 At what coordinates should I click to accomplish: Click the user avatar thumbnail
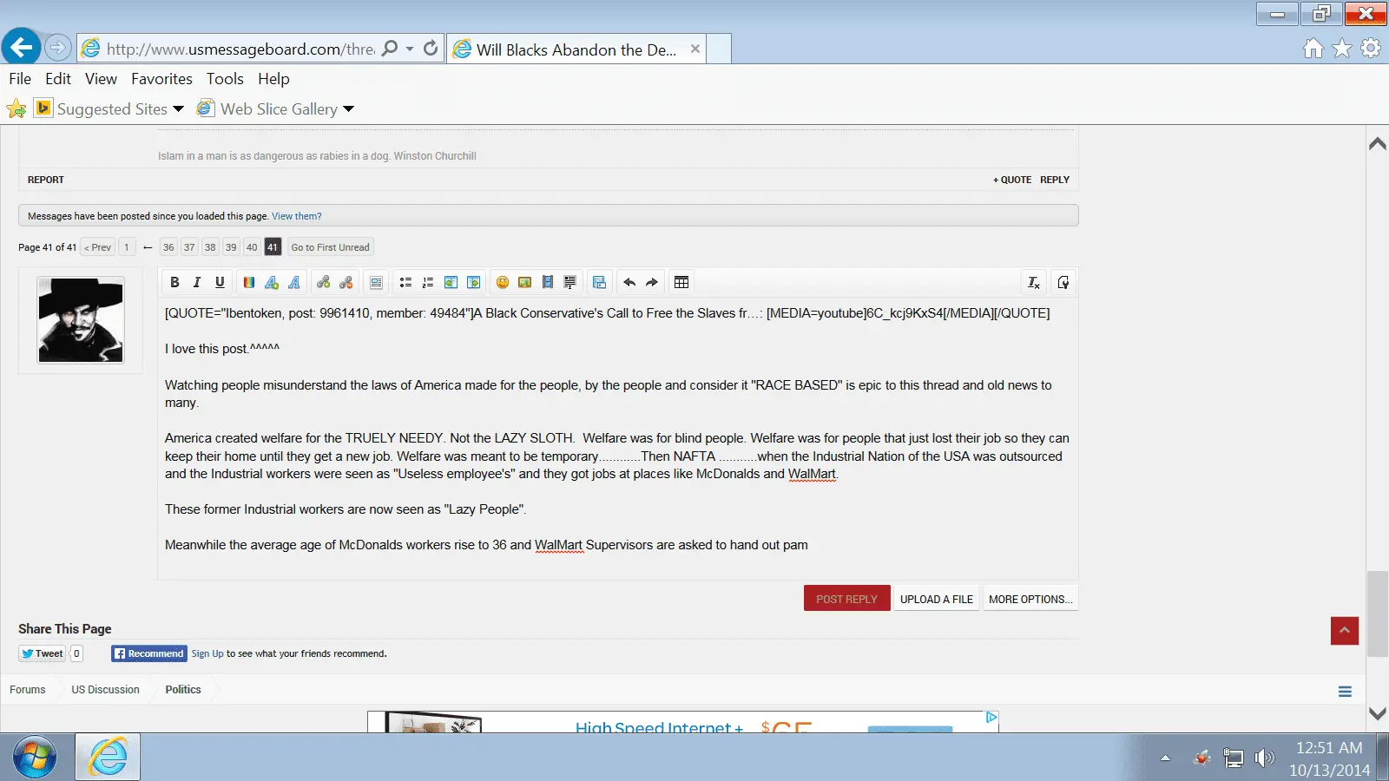pos(81,320)
